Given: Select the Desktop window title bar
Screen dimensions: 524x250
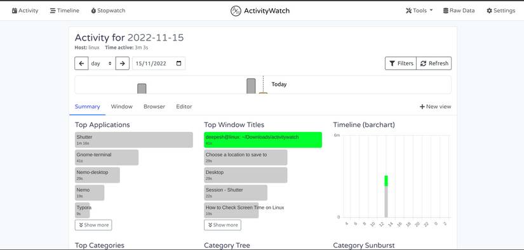Looking at the screenshot, I should pos(246,175).
